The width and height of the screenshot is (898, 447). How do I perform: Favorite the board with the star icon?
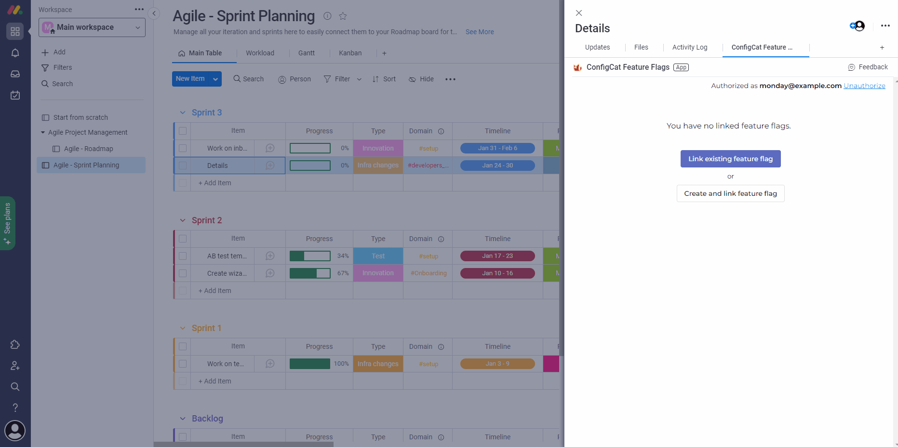[x=343, y=16]
